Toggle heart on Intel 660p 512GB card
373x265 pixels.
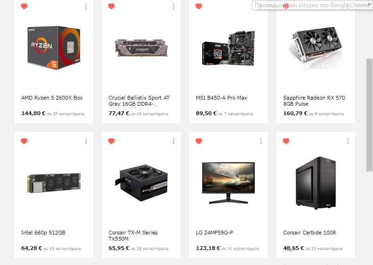[24, 141]
